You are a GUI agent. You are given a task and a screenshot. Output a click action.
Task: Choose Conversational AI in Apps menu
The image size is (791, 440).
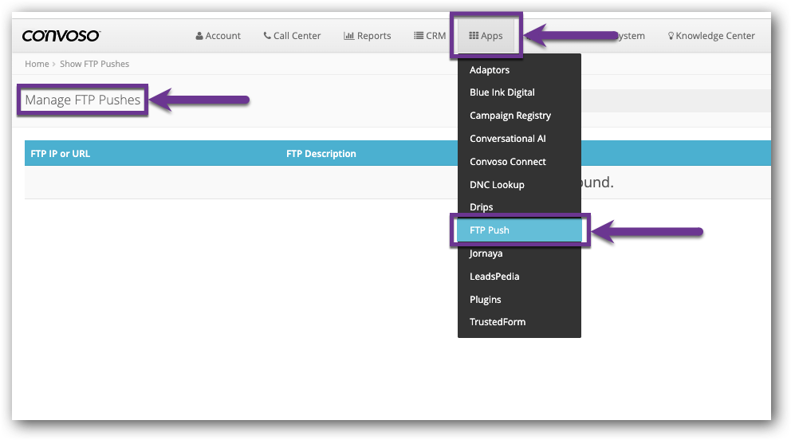tap(519, 139)
